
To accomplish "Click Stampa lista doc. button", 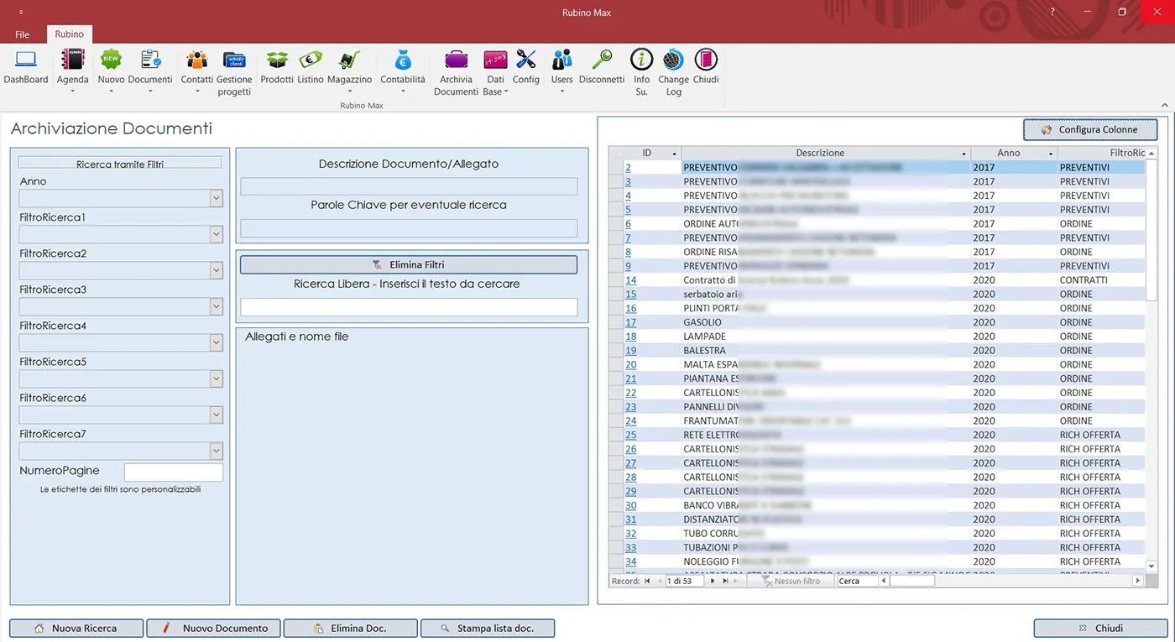I will (488, 628).
